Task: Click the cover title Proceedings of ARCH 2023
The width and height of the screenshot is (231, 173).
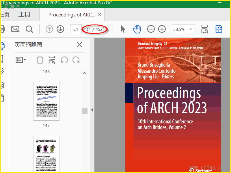Action: (172, 100)
